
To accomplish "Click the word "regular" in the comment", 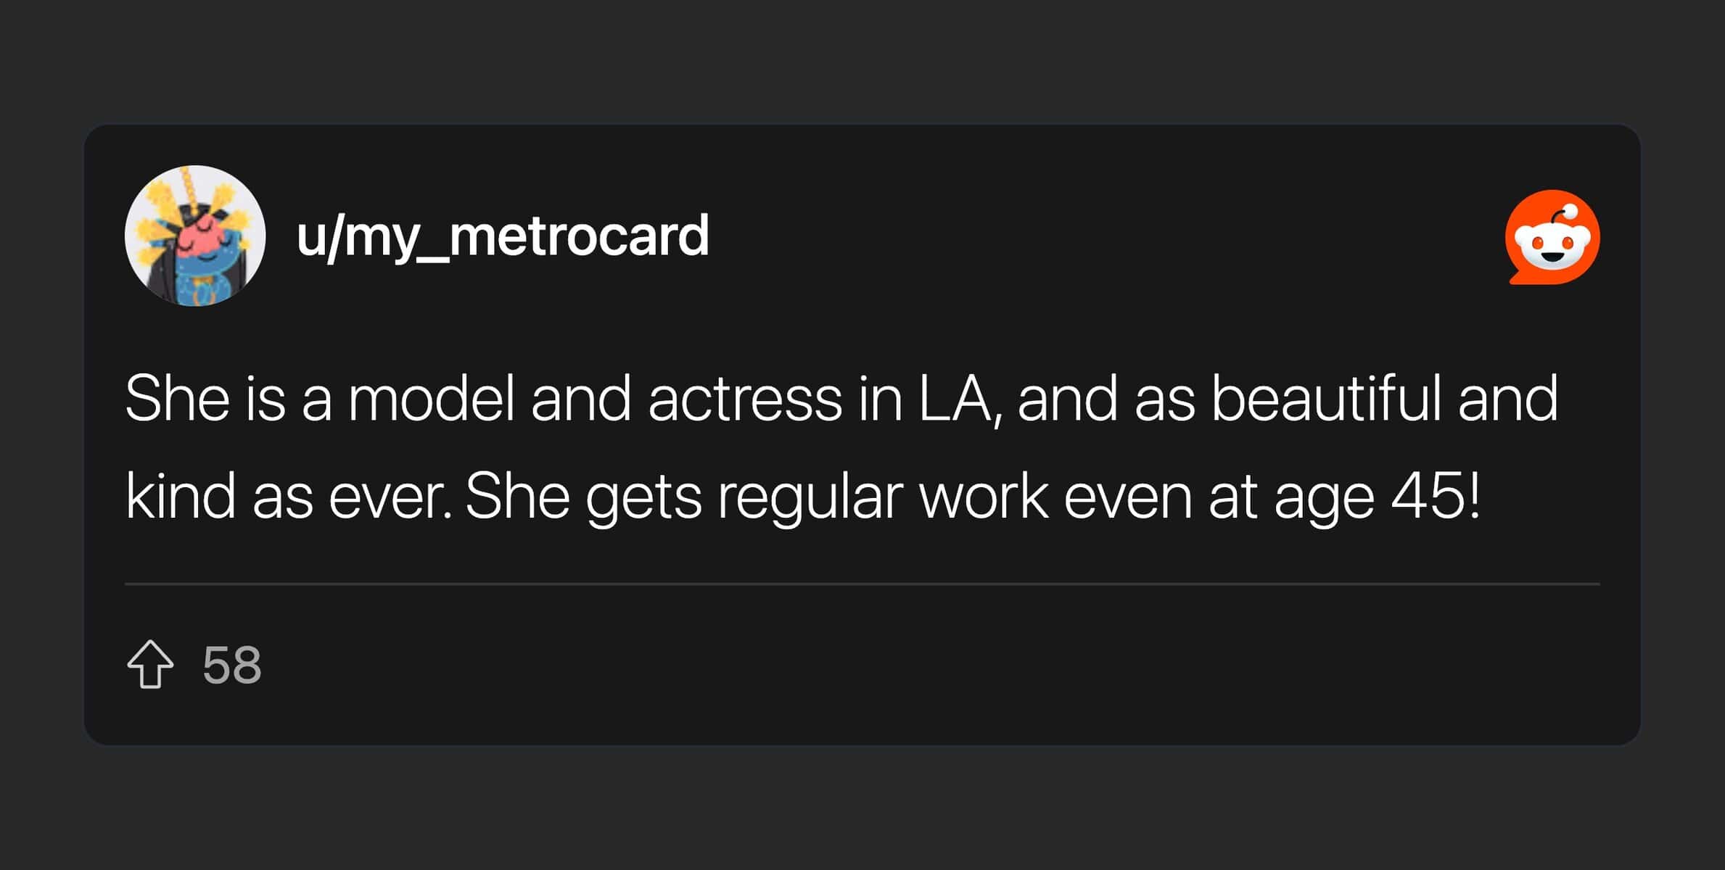I will point(810,499).
